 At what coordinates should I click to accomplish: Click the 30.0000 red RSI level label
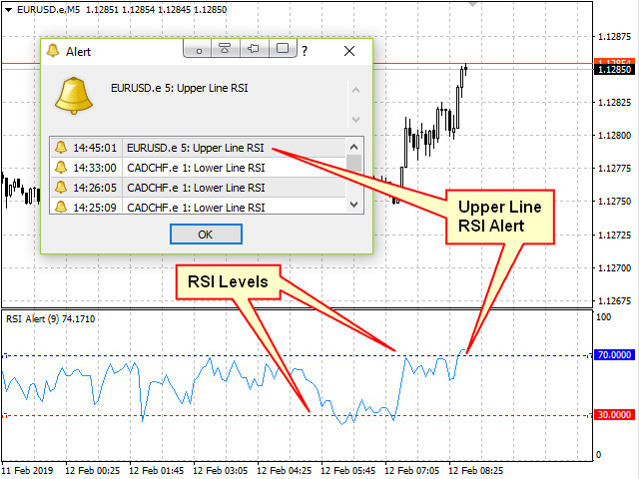pyautogui.click(x=615, y=415)
